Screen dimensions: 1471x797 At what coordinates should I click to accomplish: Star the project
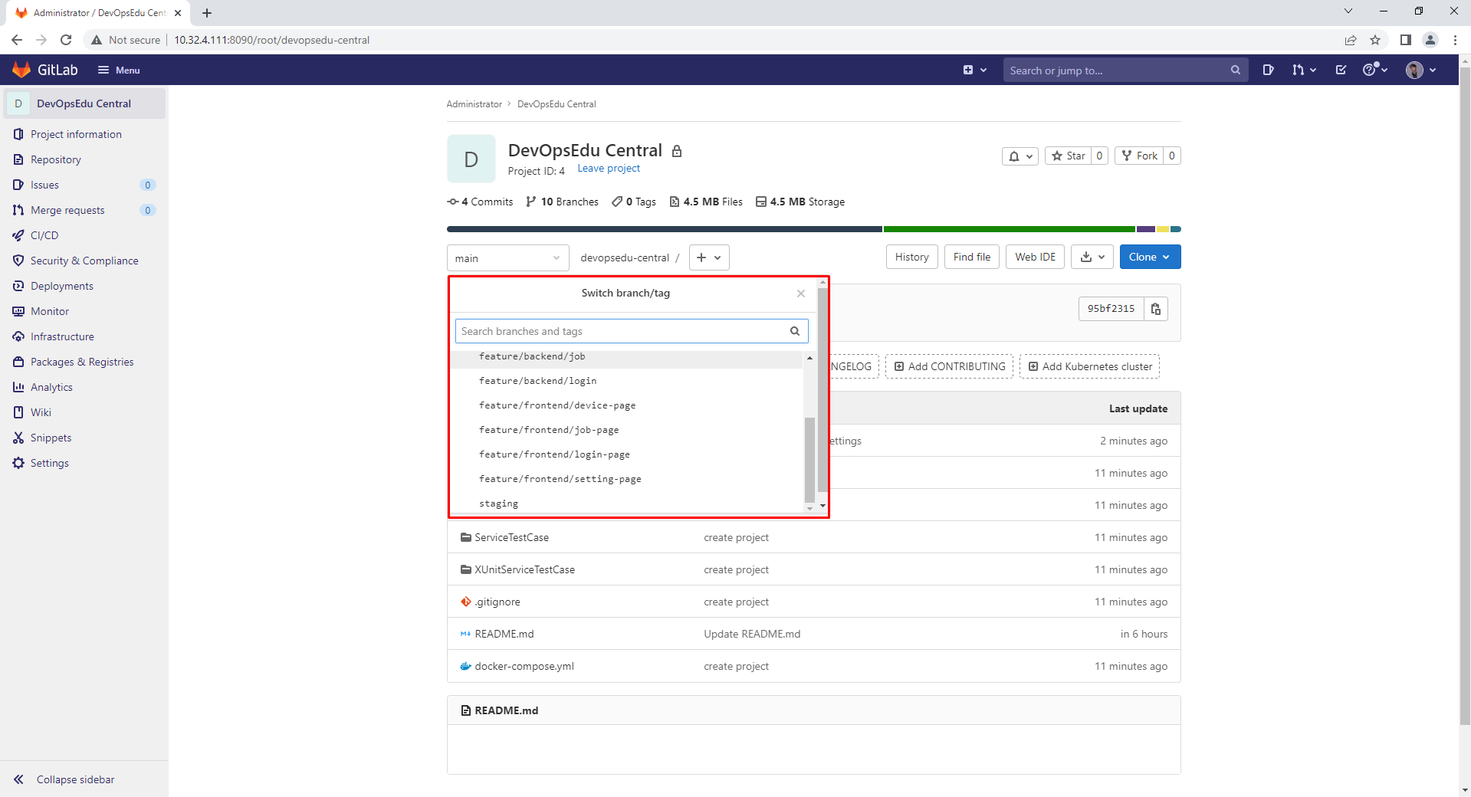pyautogui.click(x=1069, y=156)
